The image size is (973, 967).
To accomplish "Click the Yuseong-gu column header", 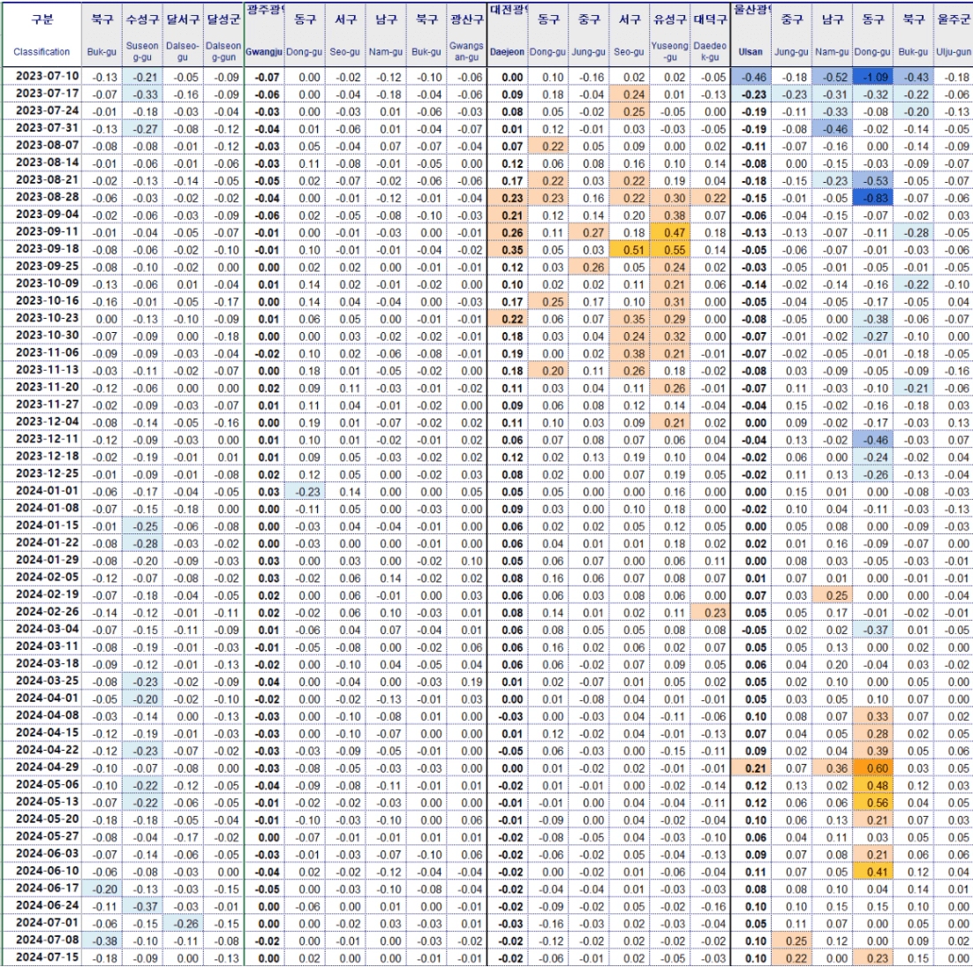I will point(670,34).
